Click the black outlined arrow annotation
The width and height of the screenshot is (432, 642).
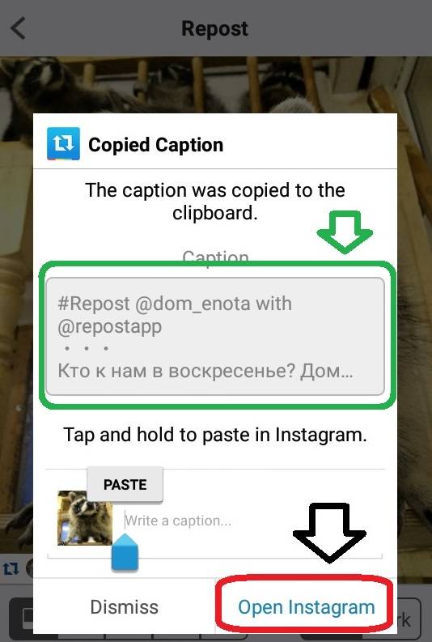point(329,533)
